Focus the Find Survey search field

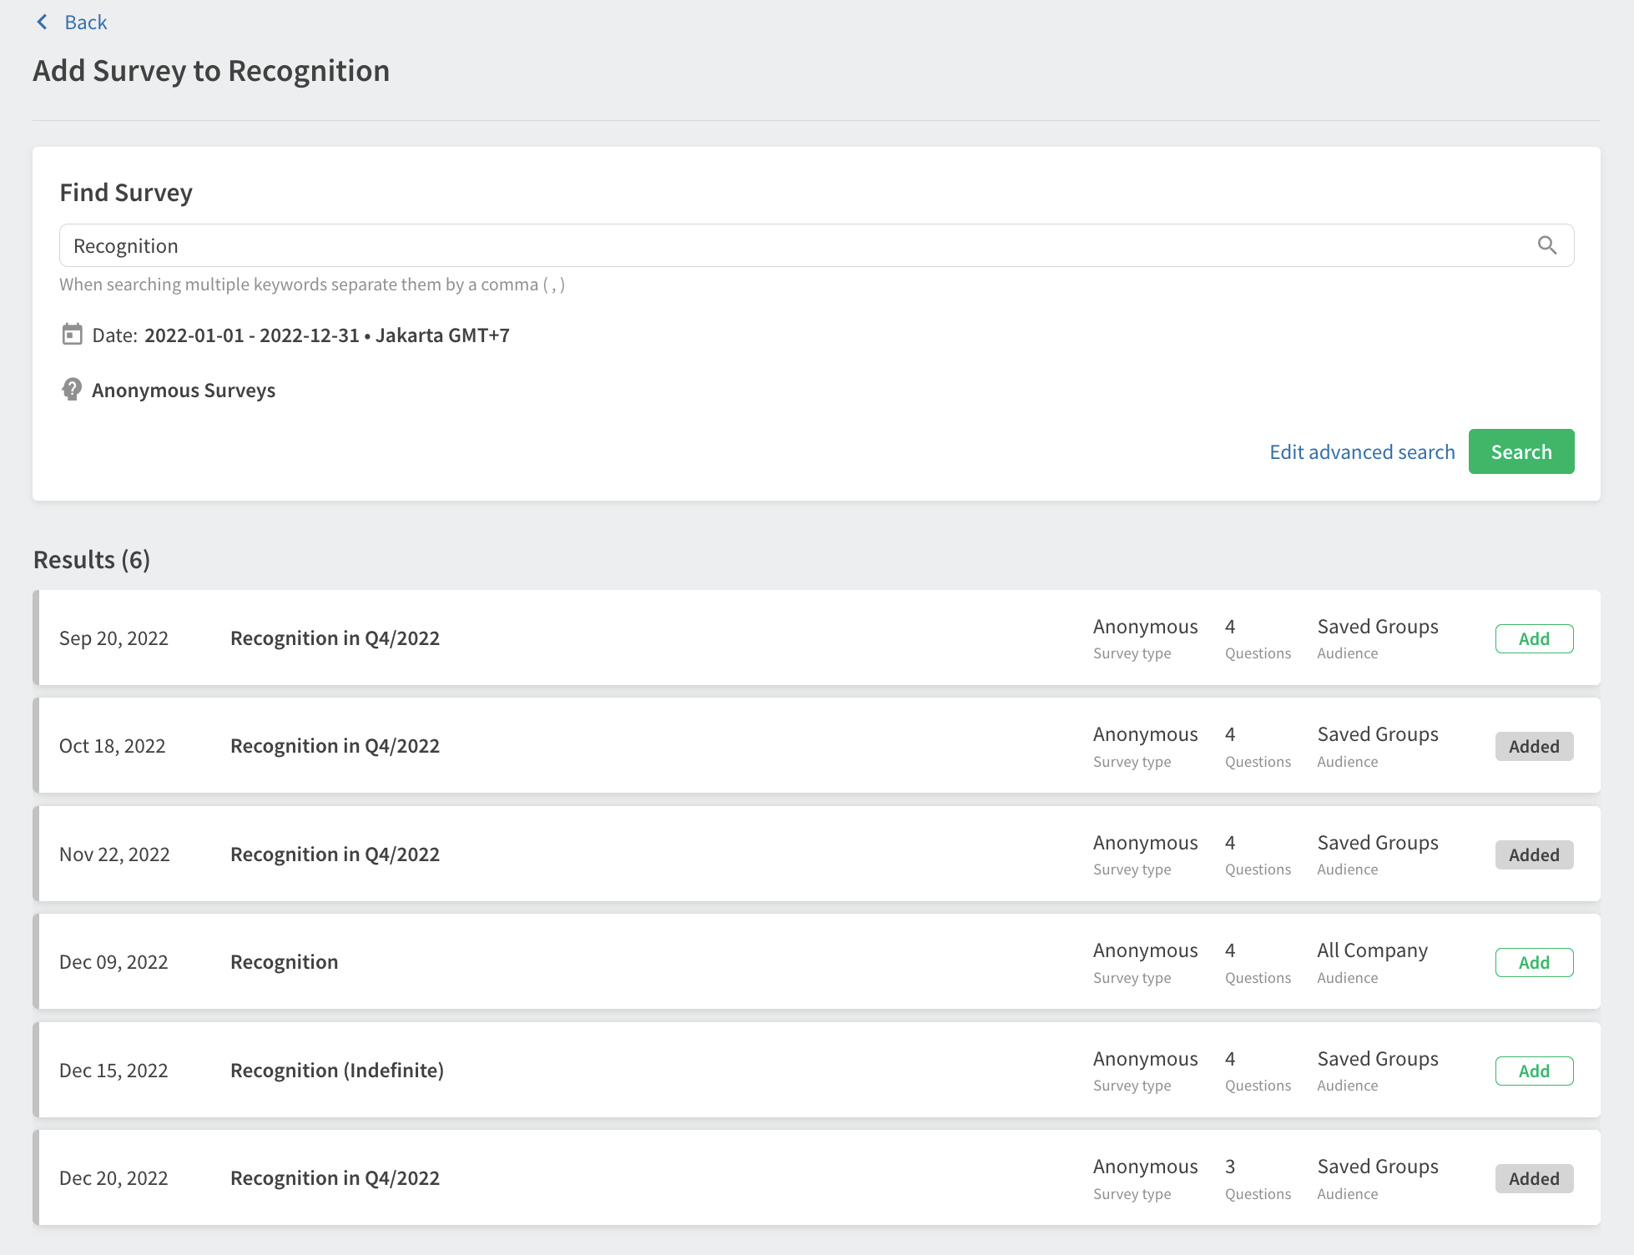[x=793, y=245]
